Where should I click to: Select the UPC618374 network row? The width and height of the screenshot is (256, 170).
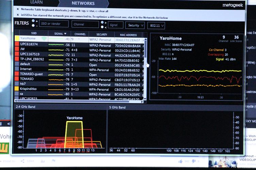click(80, 45)
